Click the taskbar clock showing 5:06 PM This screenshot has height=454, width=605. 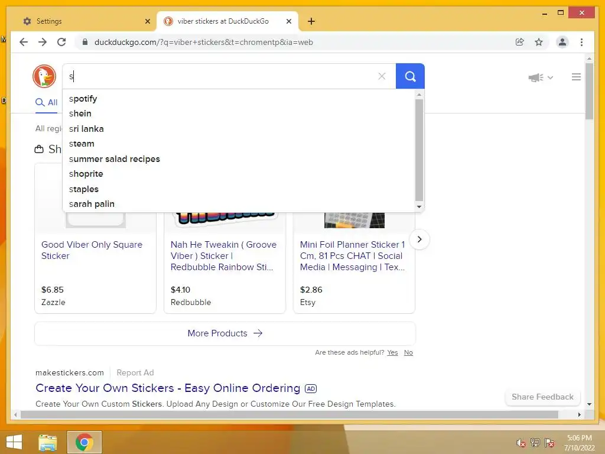[579, 442]
